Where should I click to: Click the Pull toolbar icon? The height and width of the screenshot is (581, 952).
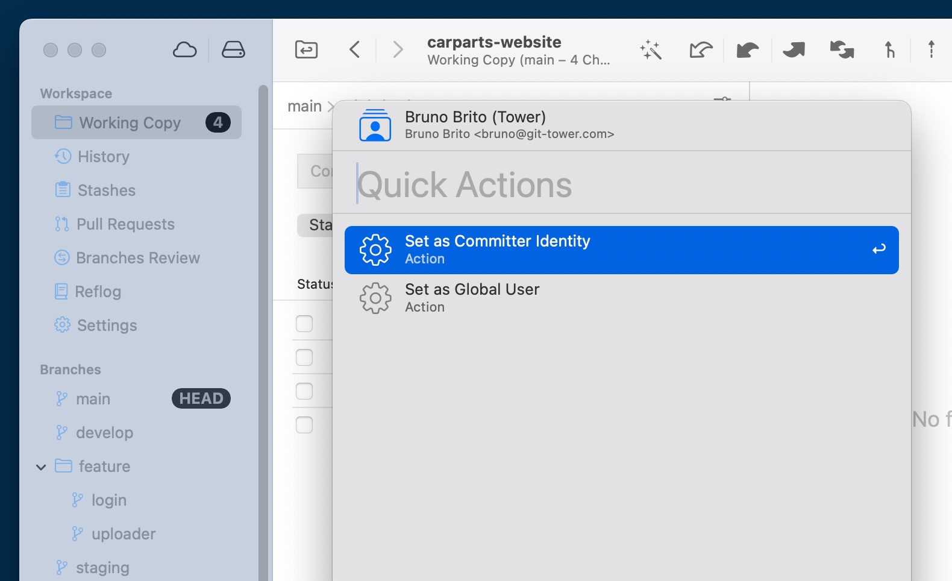(x=747, y=49)
